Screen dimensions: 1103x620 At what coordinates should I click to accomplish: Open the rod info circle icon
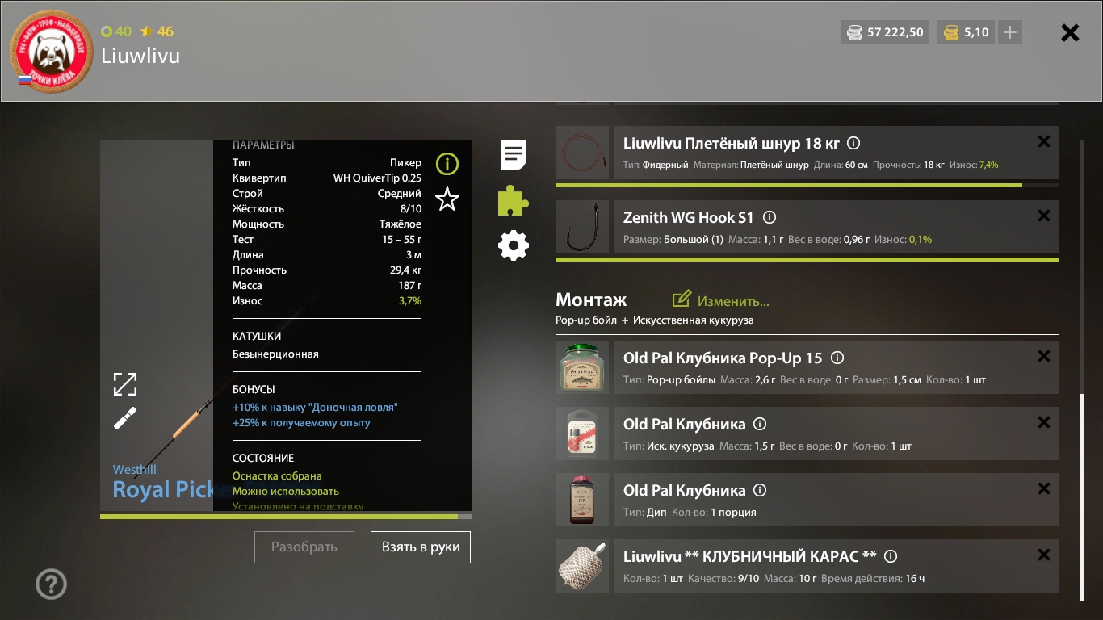[x=447, y=164]
